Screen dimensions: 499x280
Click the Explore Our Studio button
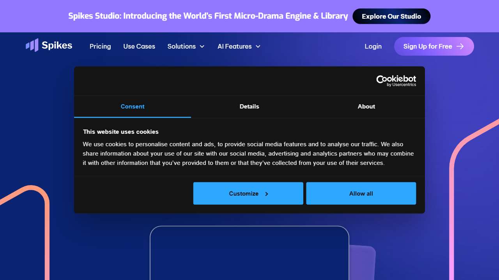[391, 16]
